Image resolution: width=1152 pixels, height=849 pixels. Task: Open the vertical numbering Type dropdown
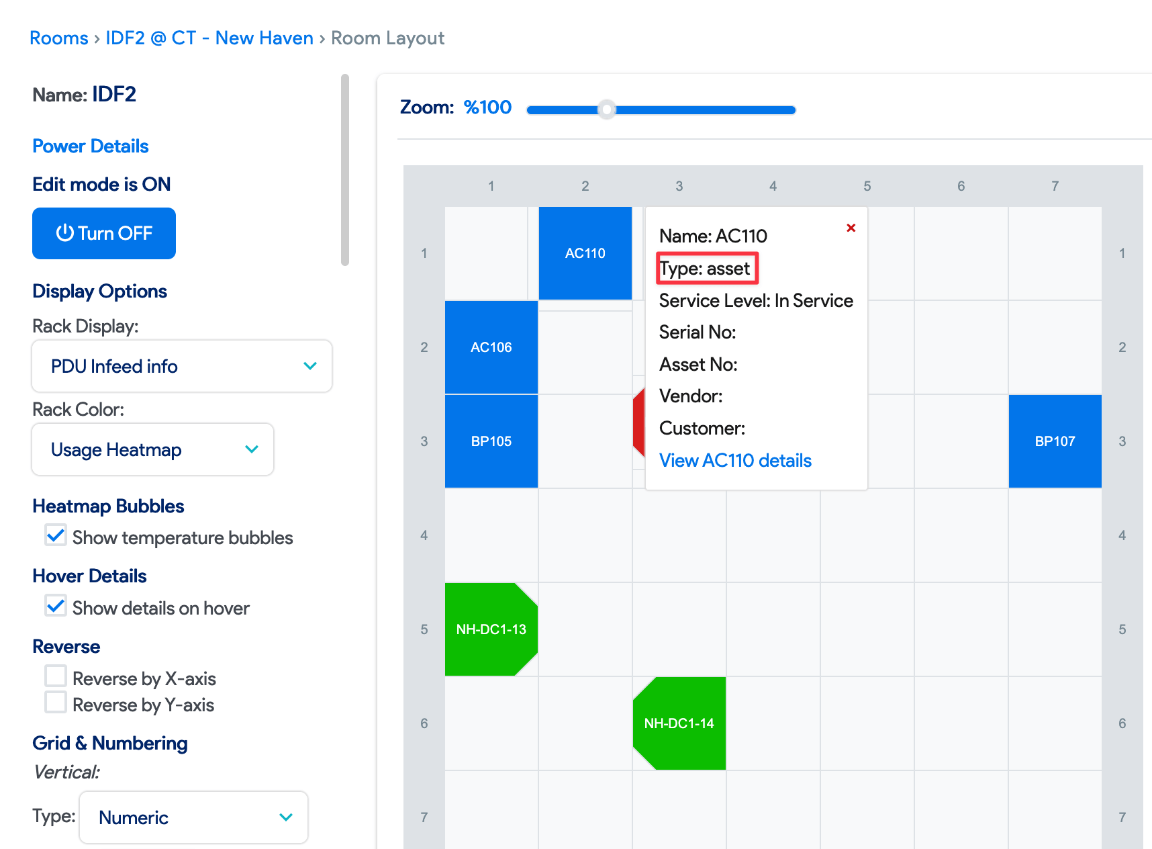[193, 817]
